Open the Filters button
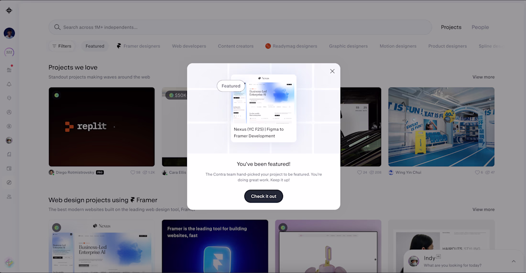 (62, 46)
